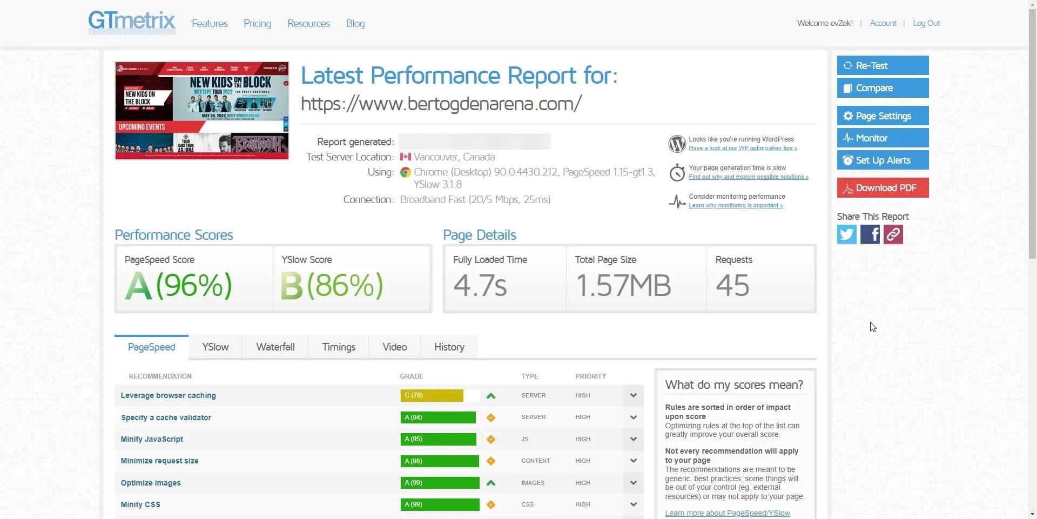Open Pricing in the top navigation
This screenshot has height=519, width=1037.
click(x=257, y=24)
